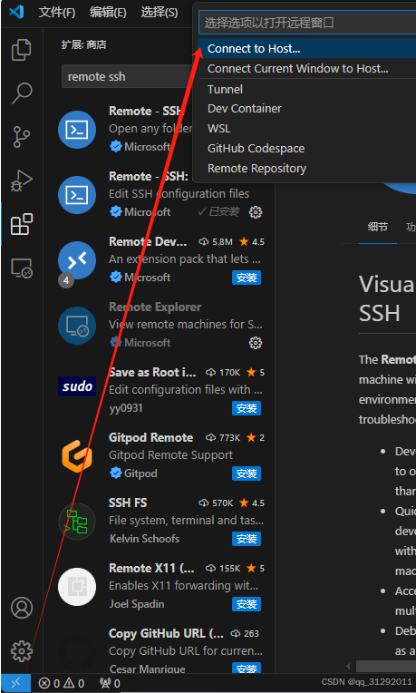Image resolution: width=416 pixels, height=693 pixels.
Task: Click the SSH FS extension icon
Action: click(x=77, y=522)
